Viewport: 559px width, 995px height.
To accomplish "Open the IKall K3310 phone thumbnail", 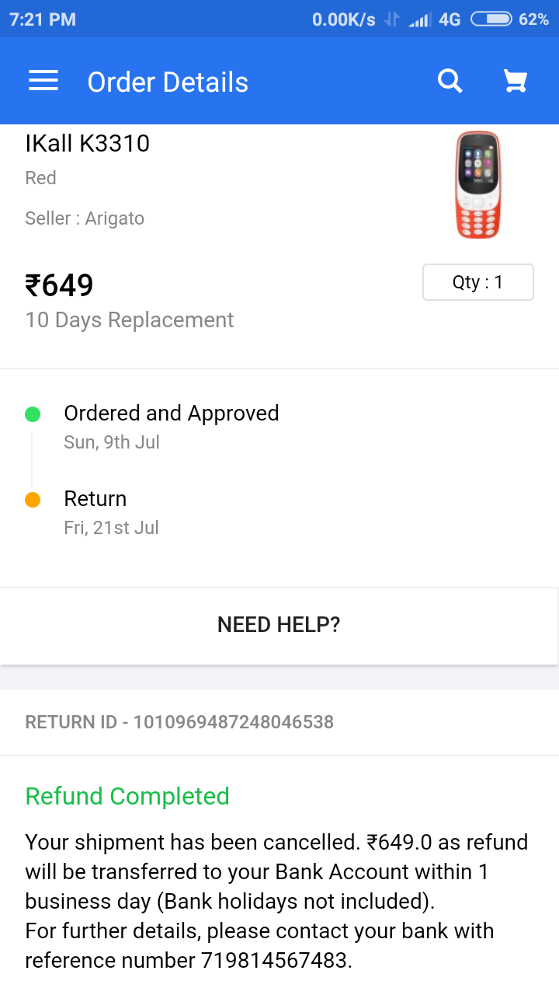I will (477, 185).
